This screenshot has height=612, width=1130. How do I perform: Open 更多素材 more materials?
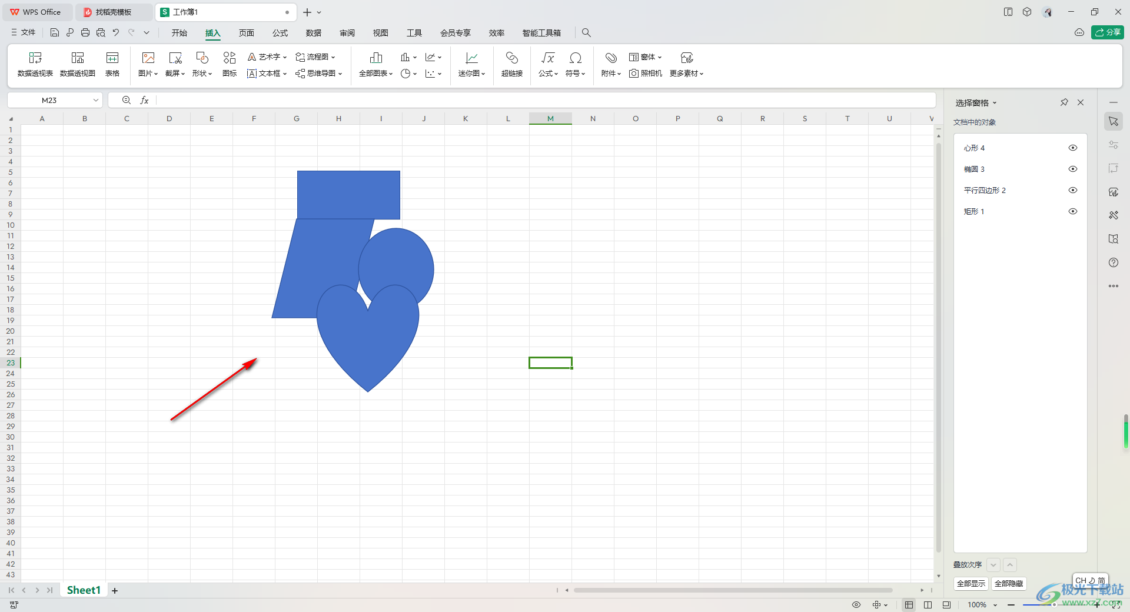coord(686,65)
